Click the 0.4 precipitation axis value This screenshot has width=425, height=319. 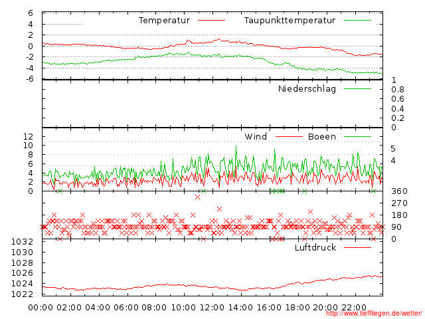click(x=398, y=109)
